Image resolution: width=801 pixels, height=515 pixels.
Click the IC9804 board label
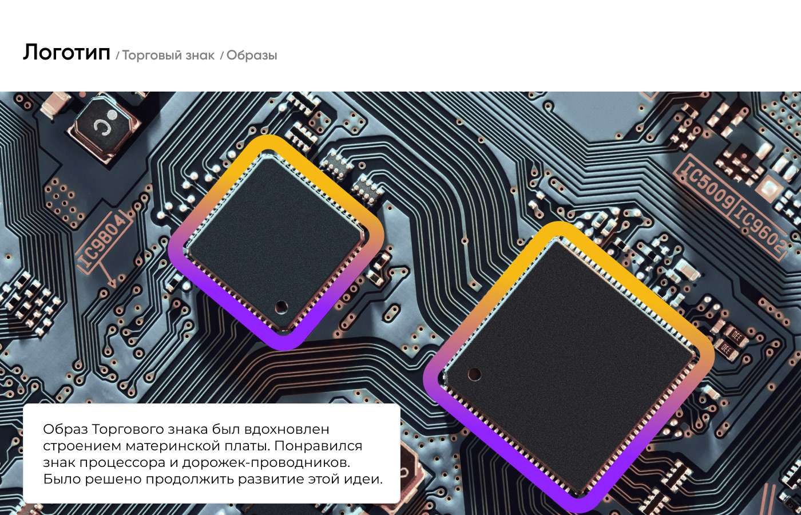[102, 240]
